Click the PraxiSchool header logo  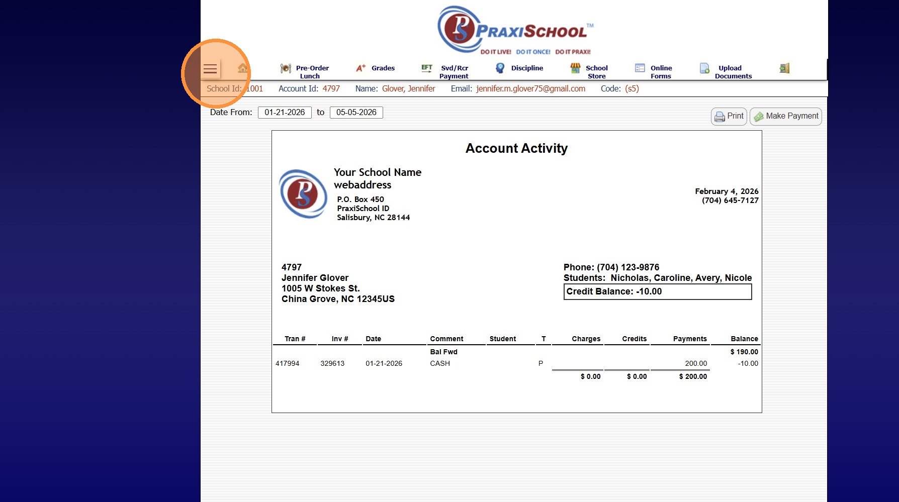515,30
